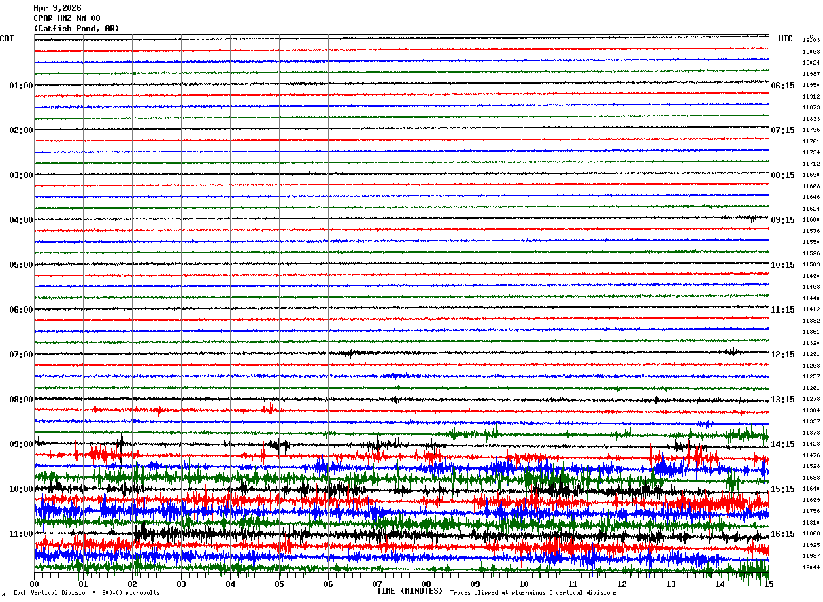Click the DC offset value 11291
The image size is (823, 602).
click(811, 355)
